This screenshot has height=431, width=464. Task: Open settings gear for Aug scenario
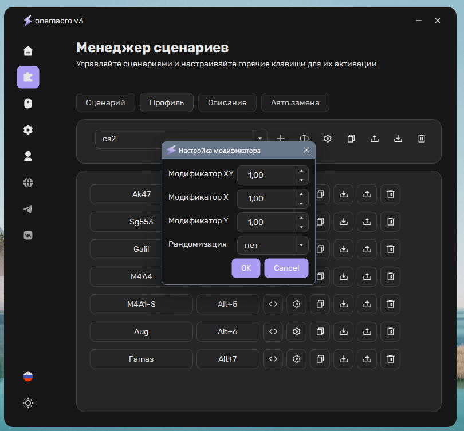click(297, 331)
